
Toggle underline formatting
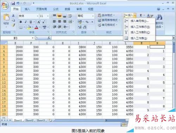coord(31,22)
